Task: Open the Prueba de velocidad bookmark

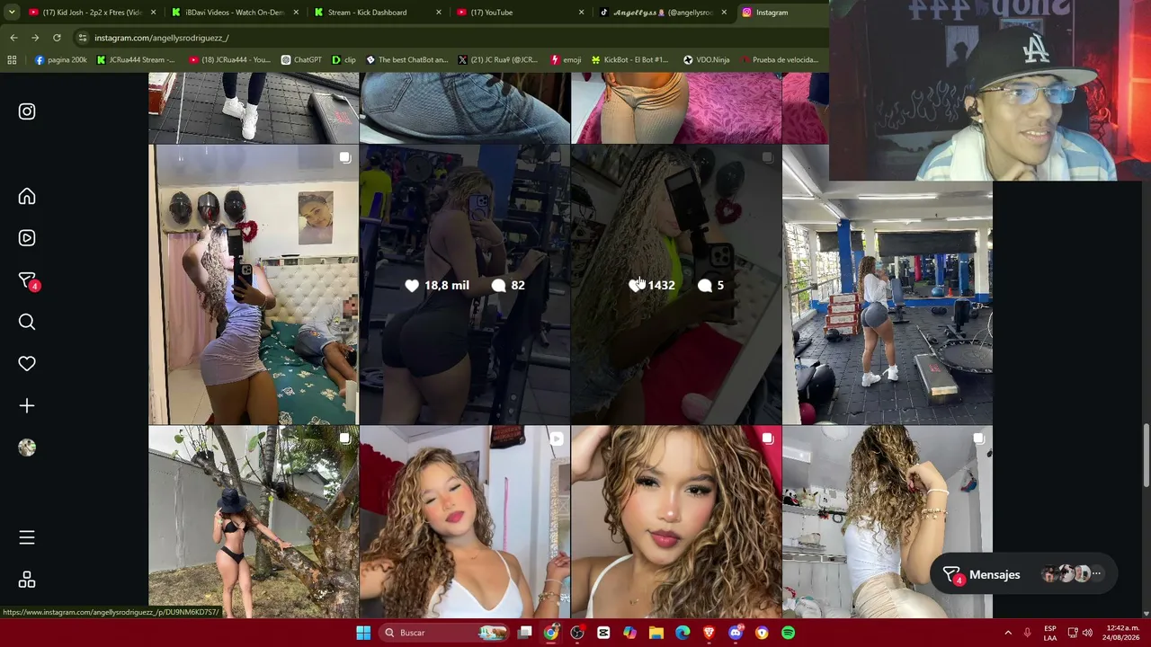Action: [x=779, y=60]
